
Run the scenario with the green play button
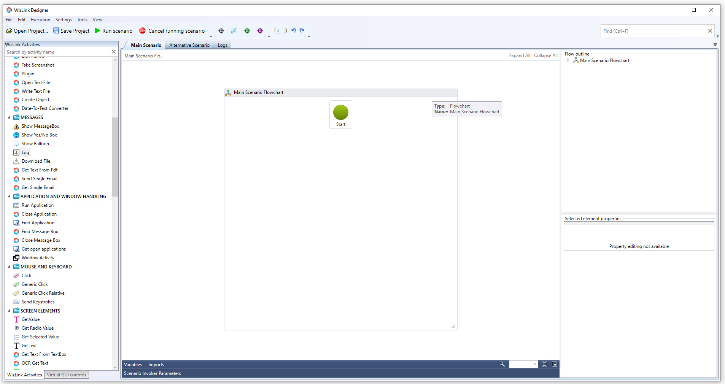coord(114,31)
